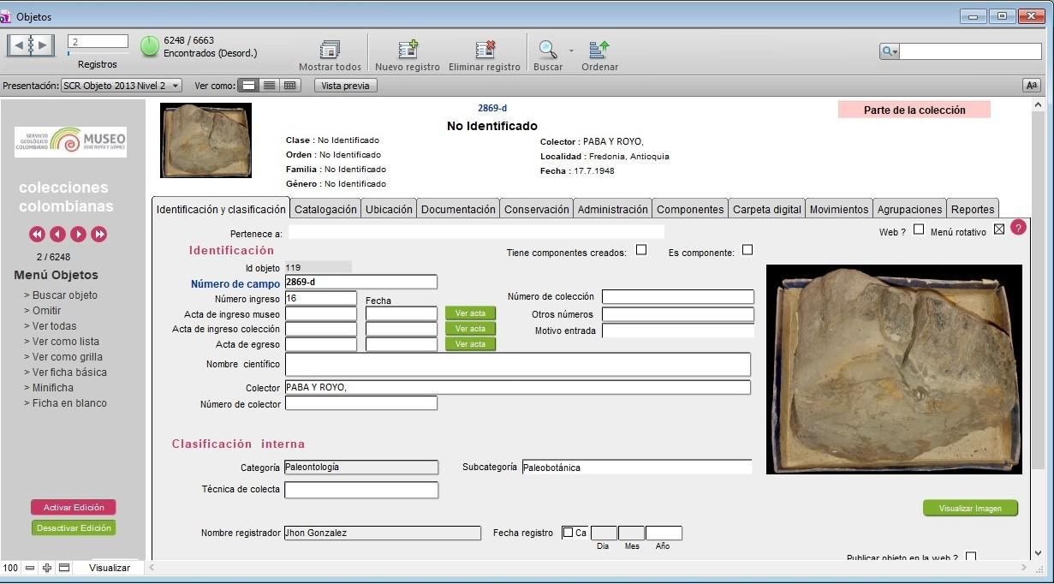
Task: Open the Buscar magnifier tool
Action: (x=547, y=50)
